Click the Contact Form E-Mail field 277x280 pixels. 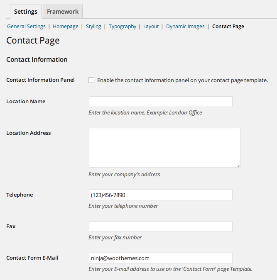point(161,258)
